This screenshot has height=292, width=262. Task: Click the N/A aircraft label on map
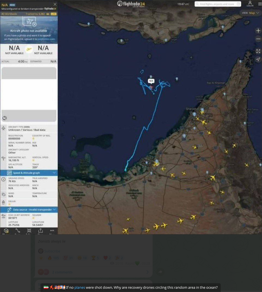coord(151,81)
